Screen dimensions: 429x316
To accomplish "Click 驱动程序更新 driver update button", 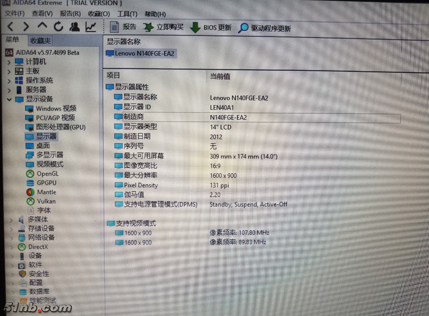I will point(265,28).
